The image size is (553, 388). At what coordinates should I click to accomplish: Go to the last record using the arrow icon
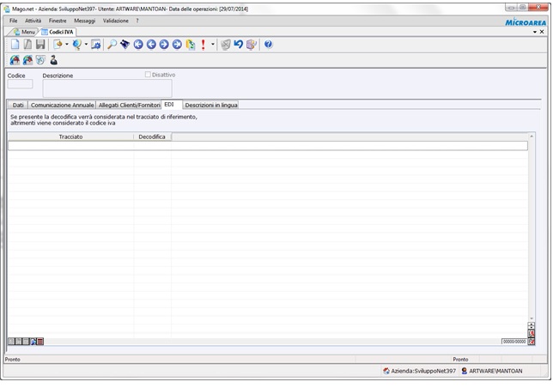[177, 45]
